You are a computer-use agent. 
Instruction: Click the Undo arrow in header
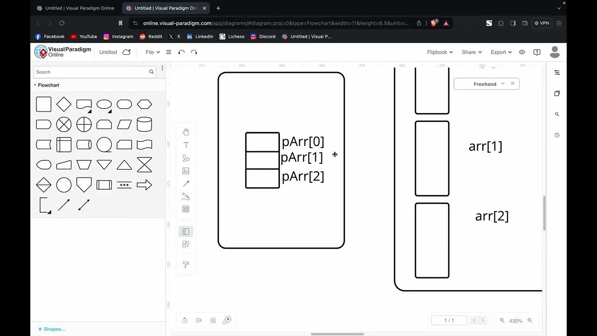[181, 52]
